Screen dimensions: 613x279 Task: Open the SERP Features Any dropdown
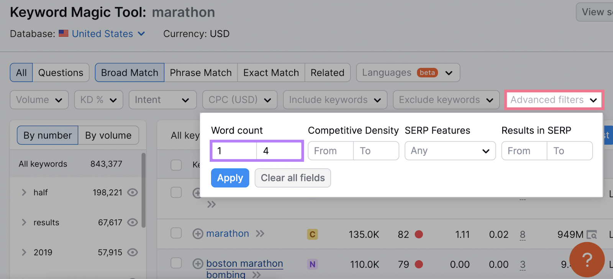pos(450,151)
